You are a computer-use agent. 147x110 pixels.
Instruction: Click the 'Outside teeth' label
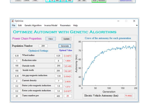coord(29,66)
